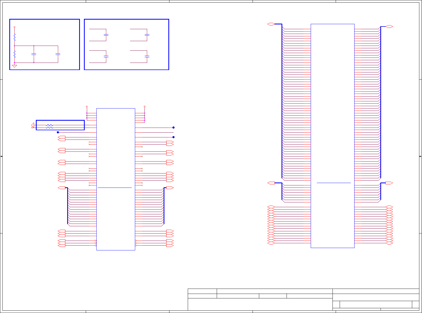
Task: Select the ground symbol under the resistor divider
Action: click(15, 66)
